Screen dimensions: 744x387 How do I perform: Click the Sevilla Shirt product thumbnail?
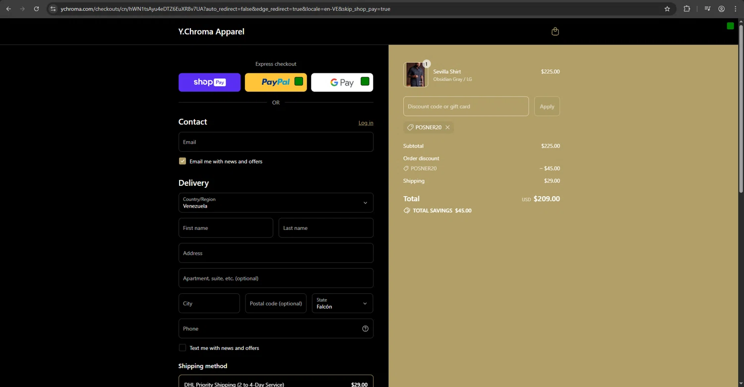(x=416, y=75)
